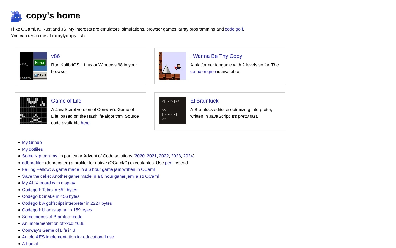Open the Game of Life title link
Image resolution: width=396 pixels, height=248 pixels.
(x=66, y=101)
